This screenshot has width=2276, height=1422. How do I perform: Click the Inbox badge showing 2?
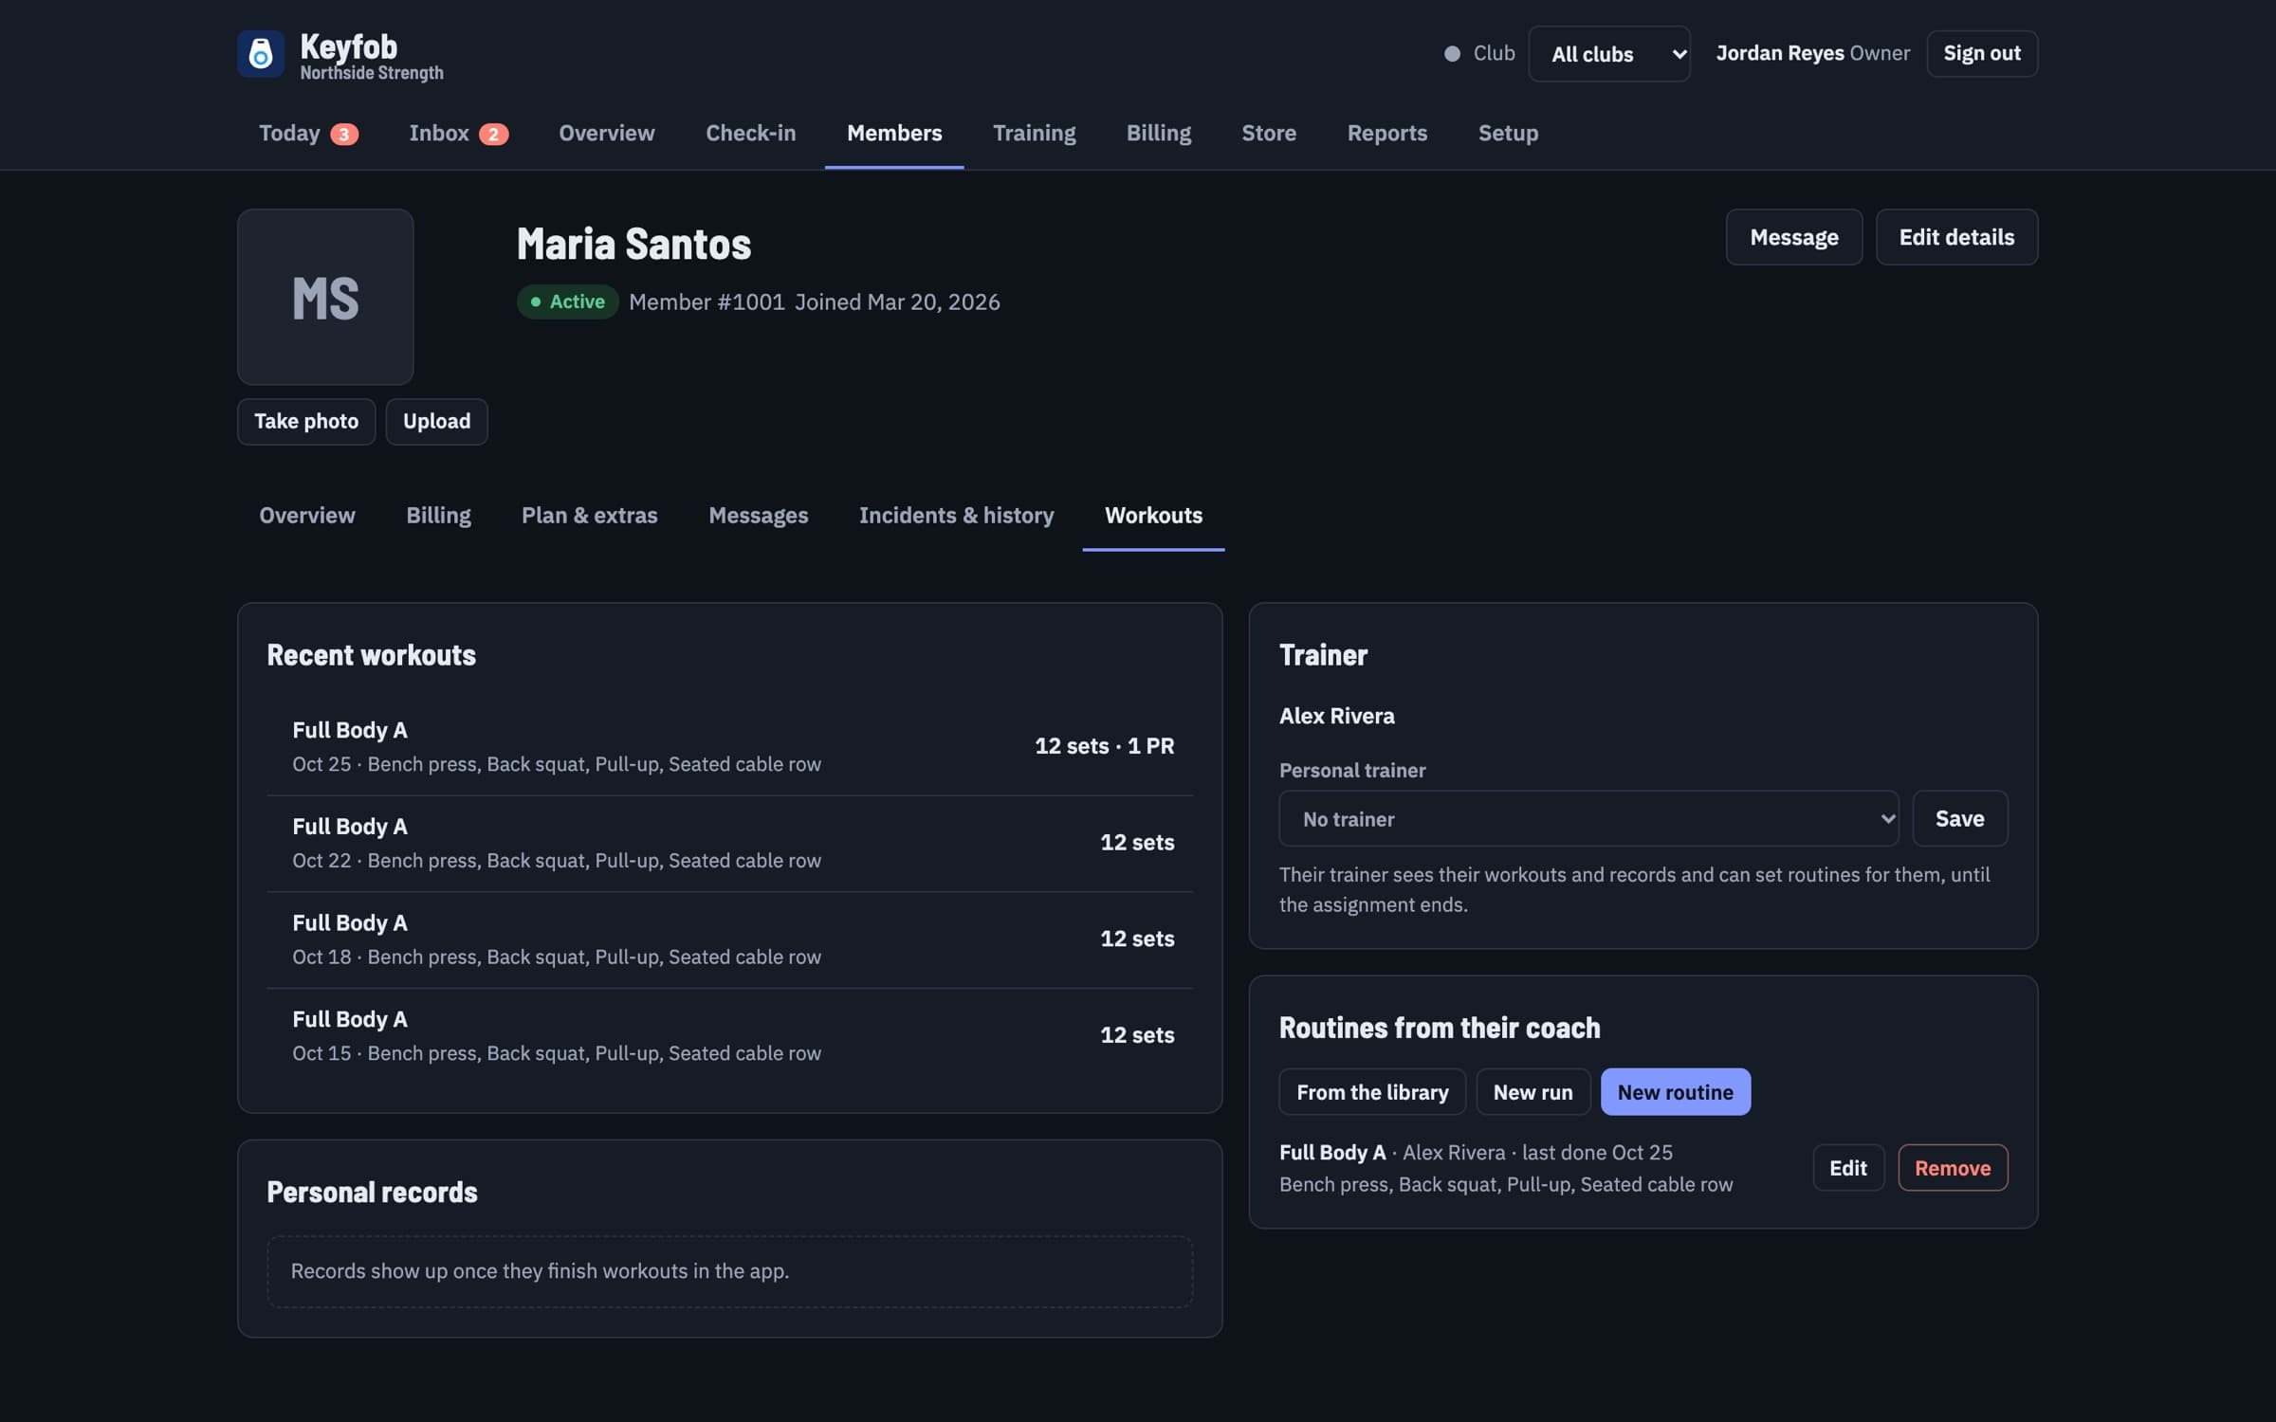493,134
